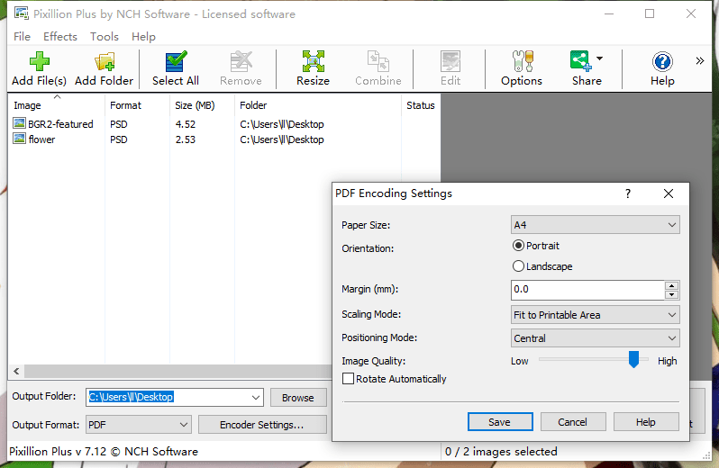Open Encoder Settings...
719x468 pixels.
[262, 425]
